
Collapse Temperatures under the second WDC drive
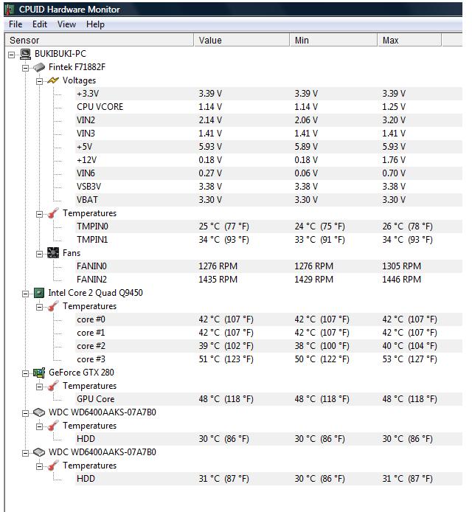pos(39,466)
